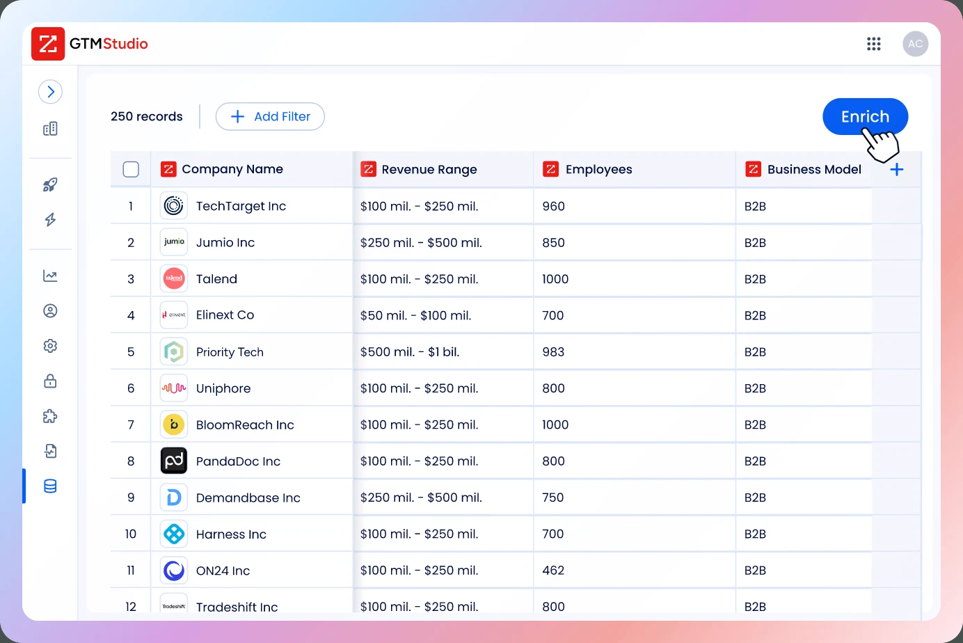Toggle the select-all checkbox in table header

[131, 169]
